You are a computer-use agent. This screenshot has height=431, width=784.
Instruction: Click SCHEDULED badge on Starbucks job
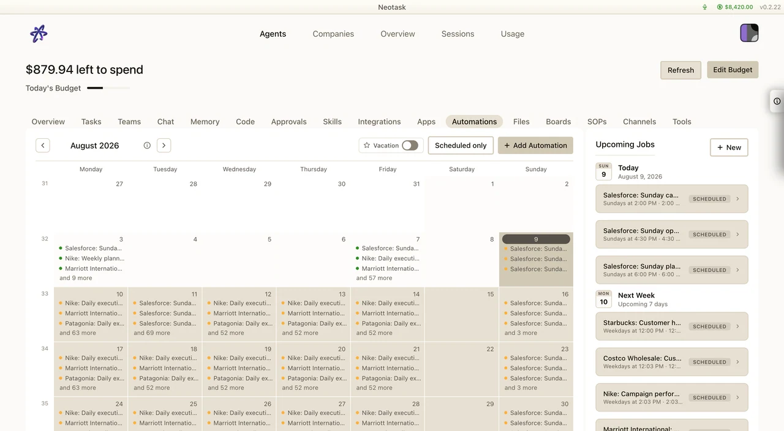pos(709,326)
